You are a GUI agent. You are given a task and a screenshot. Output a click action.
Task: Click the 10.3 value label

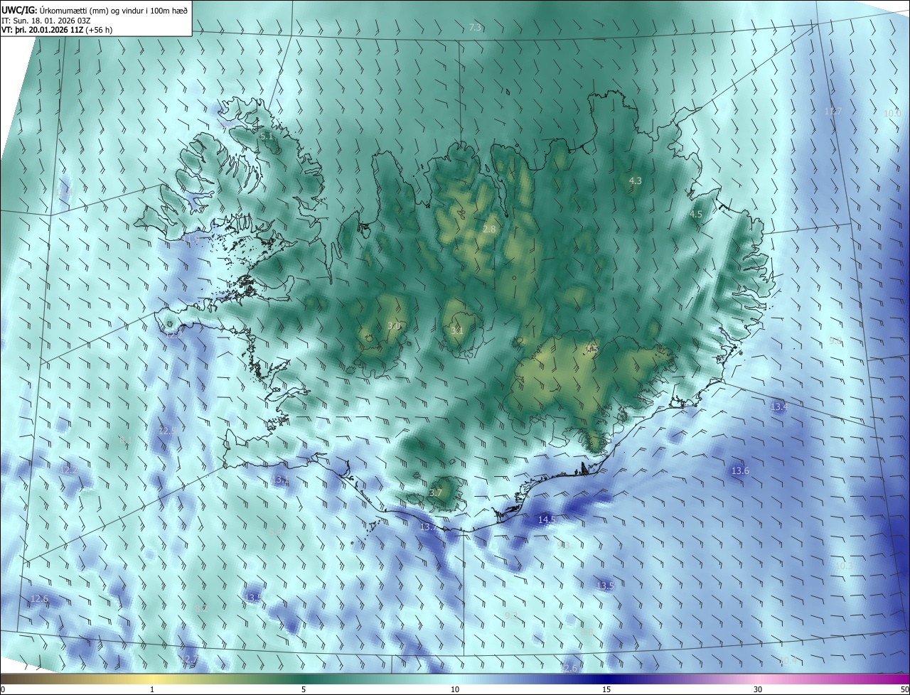pos(844,566)
